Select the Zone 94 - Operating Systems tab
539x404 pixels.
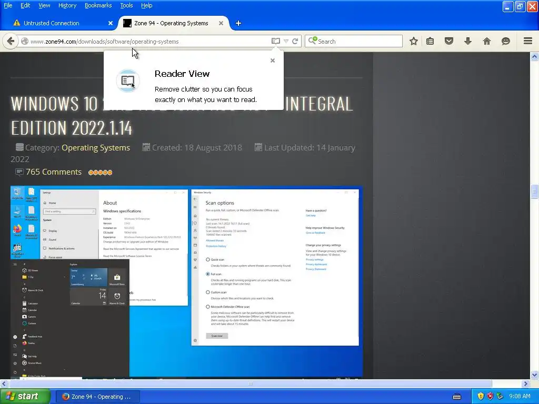[172, 23]
